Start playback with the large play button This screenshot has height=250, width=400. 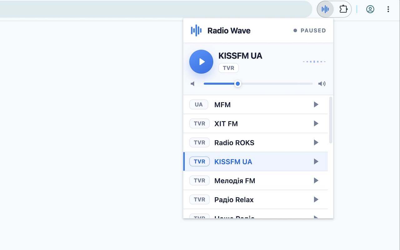pos(201,62)
